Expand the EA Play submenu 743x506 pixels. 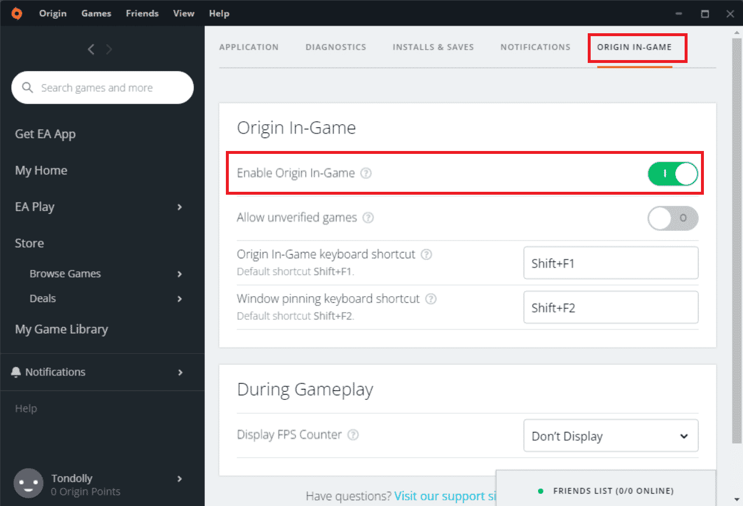pyautogui.click(x=180, y=207)
